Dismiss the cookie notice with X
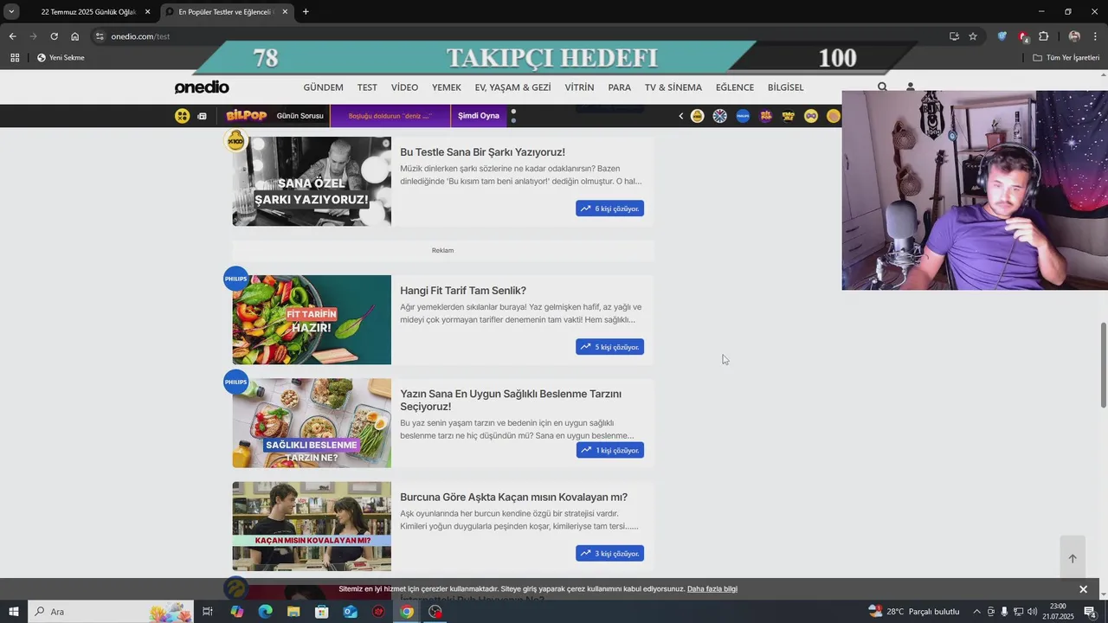The width and height of the screenshot is (1108, 623). pos(1083,589)
